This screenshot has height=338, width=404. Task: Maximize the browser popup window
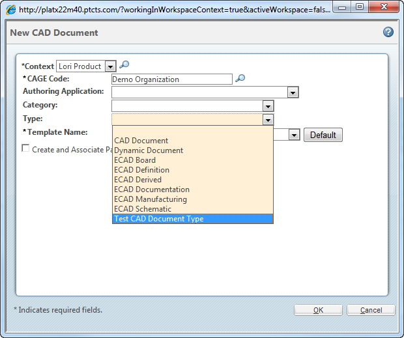point(360,7)
